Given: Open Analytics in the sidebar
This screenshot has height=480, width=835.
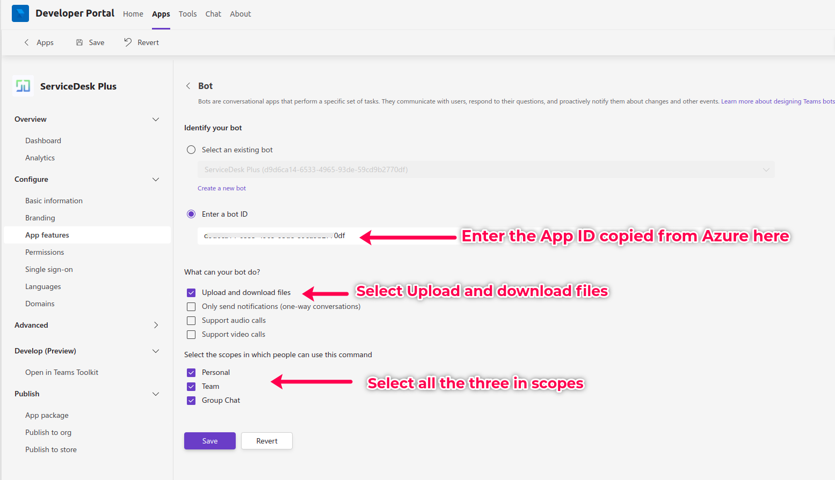Looking at the screenshot, I should (x=40, y=158).
